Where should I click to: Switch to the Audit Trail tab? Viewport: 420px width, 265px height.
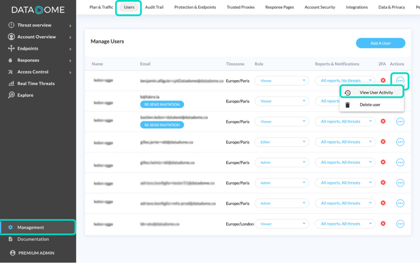154,7
